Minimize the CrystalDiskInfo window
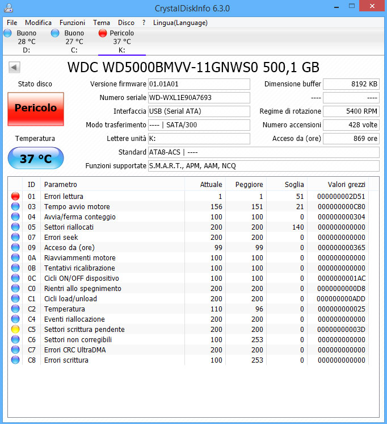 click(x=336, y=6)
